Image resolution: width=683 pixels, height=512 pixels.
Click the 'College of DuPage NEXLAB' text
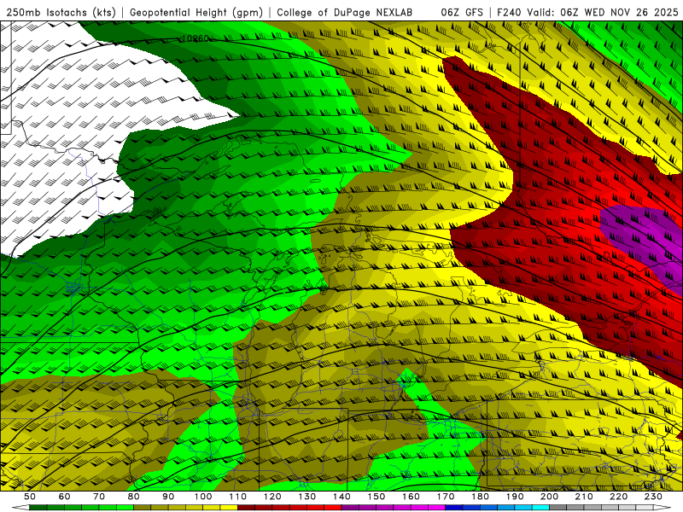tap(344, 12)
